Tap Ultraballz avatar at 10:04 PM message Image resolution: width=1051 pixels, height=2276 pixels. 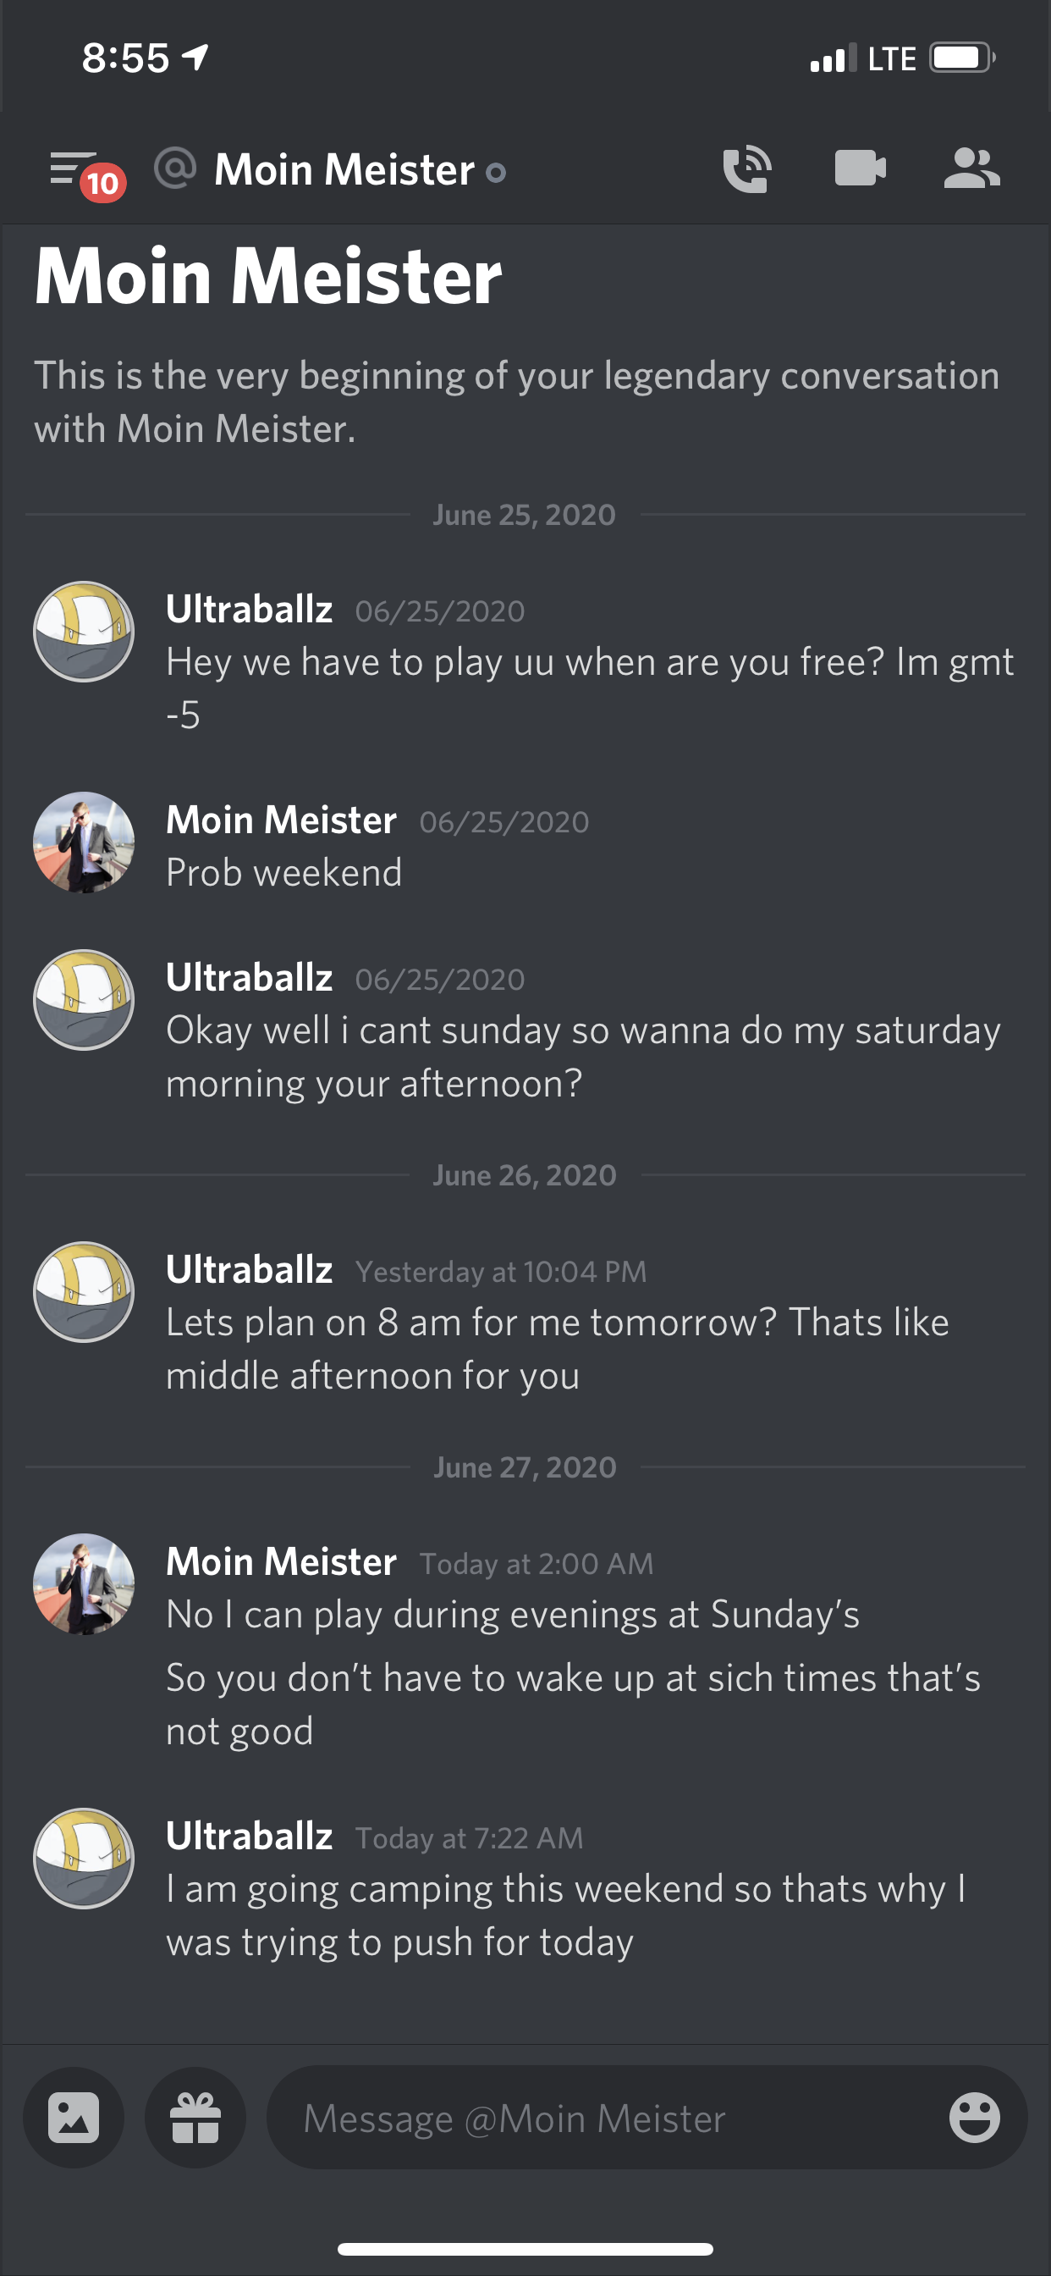click(x=84, y=1292)
